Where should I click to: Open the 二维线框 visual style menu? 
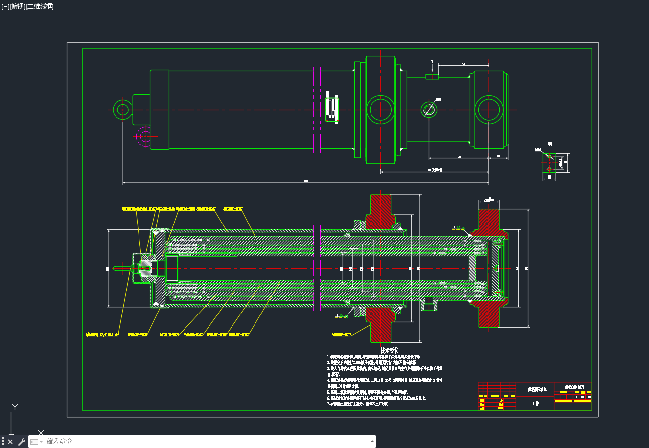click(40, 6)
